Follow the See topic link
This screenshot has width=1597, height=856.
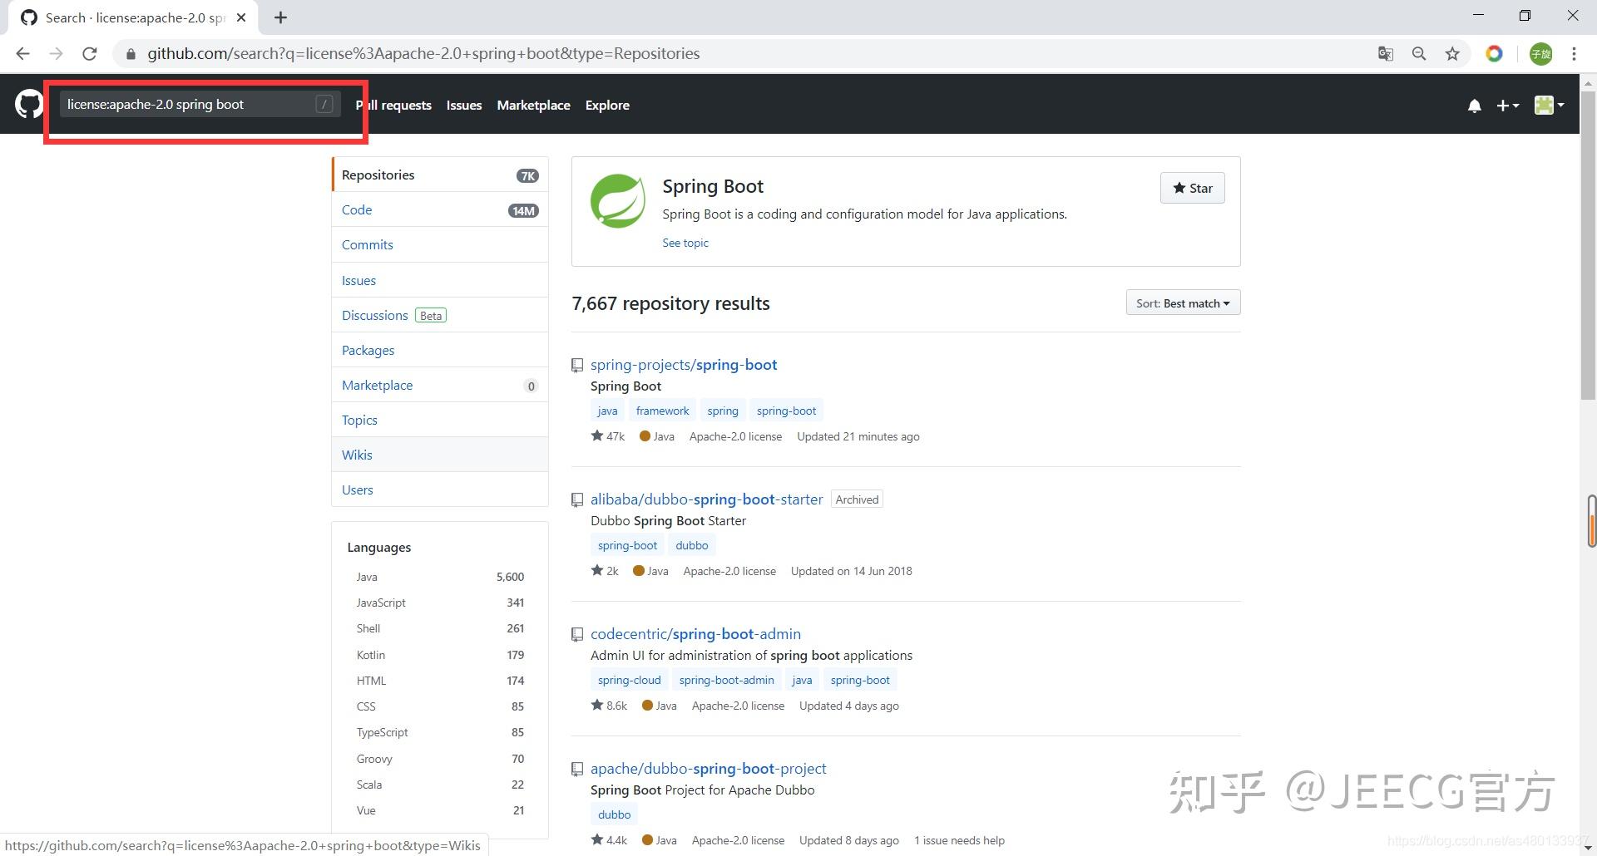click(x=685, y=243)
